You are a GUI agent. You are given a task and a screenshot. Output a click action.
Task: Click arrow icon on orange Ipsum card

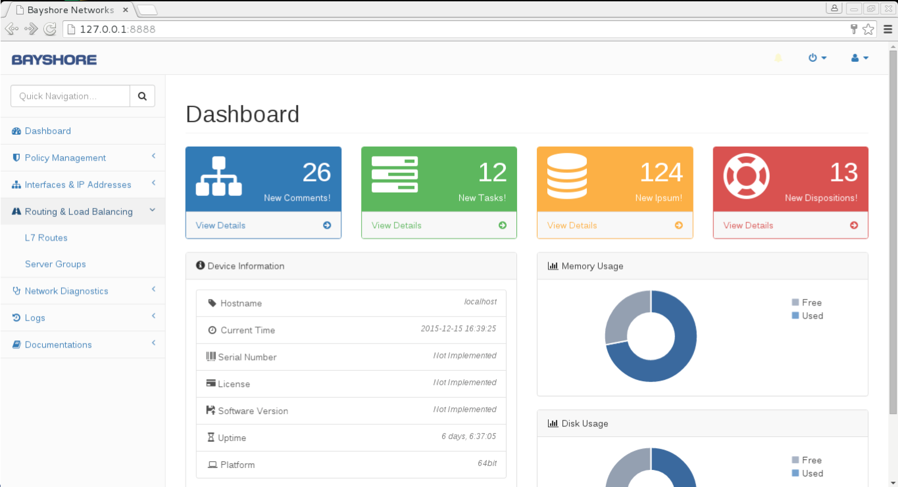click(678, 225)
